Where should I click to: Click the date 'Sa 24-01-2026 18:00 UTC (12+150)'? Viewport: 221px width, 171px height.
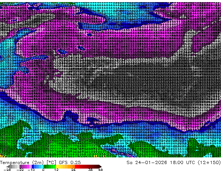pos(174,162)
